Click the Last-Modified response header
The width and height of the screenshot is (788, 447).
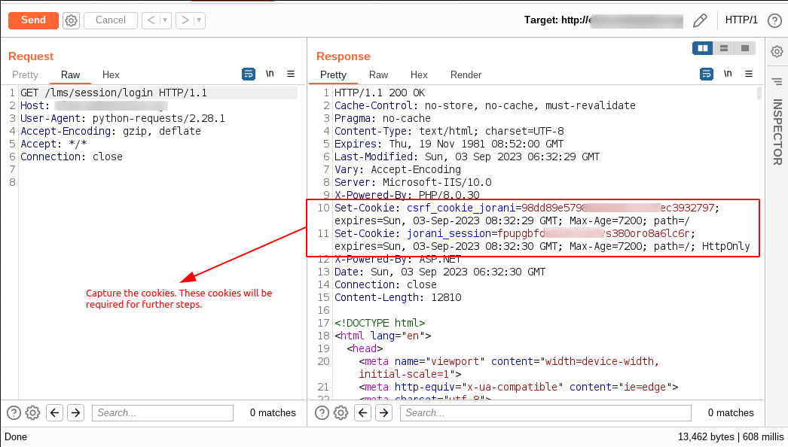click(x=467, y=157)
